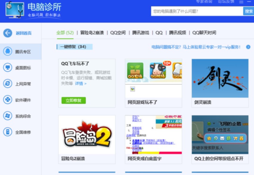
Task: Click the 电脑问题搞不定 vip服务 link
Action: coord(196,47)
